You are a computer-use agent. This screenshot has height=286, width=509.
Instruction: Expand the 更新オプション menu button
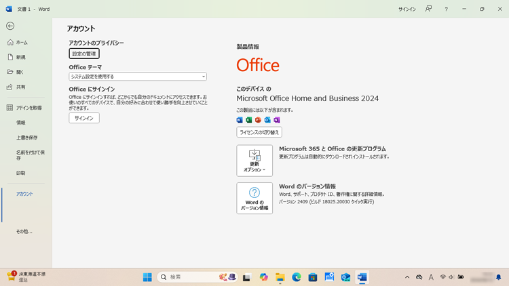(254, 161)
